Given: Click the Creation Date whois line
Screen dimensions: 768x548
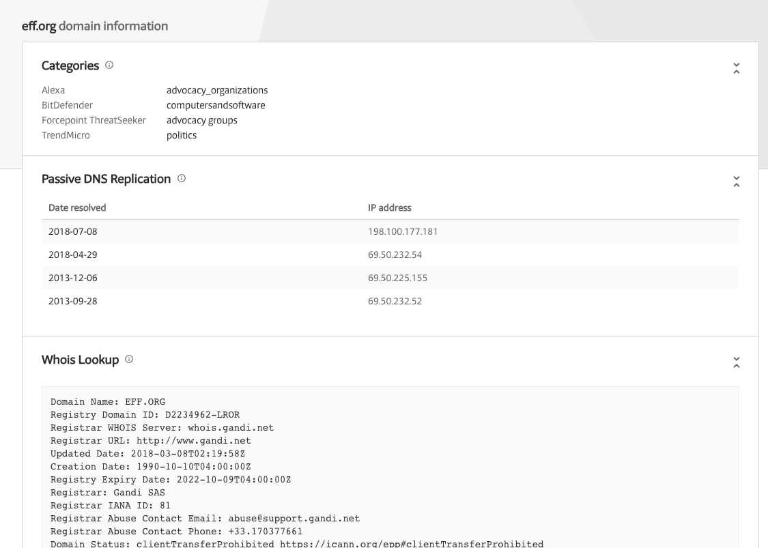Looking at the screenshot, I should tap(150, 467).
